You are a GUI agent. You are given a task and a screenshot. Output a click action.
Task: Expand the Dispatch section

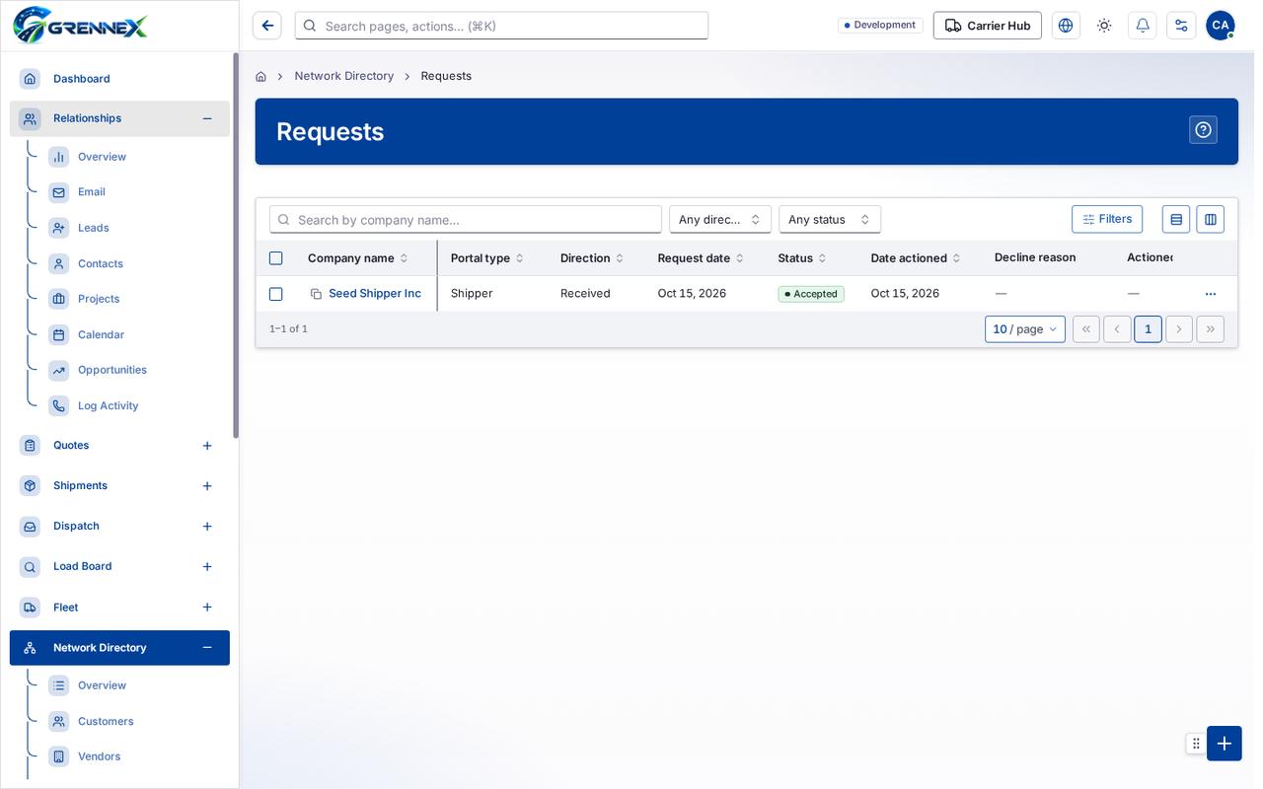point(207,527)
